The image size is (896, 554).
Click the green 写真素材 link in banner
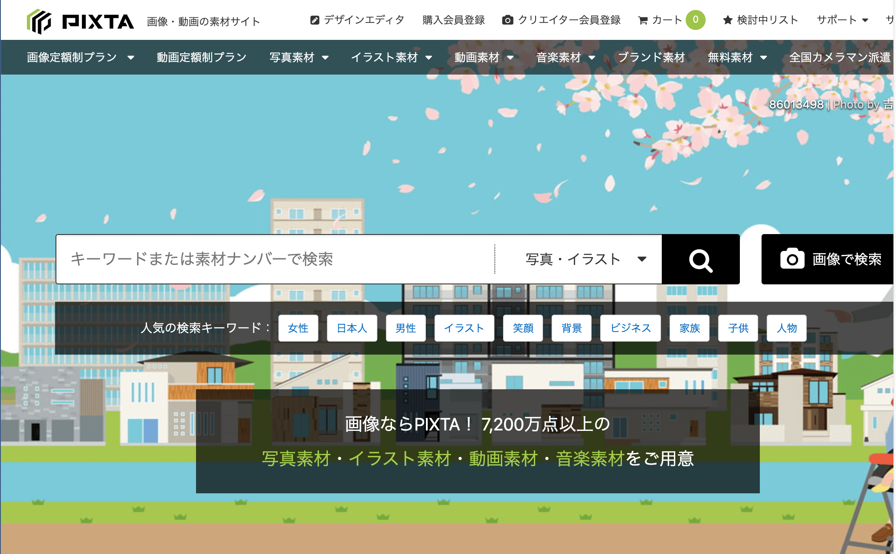coord(296,459)
